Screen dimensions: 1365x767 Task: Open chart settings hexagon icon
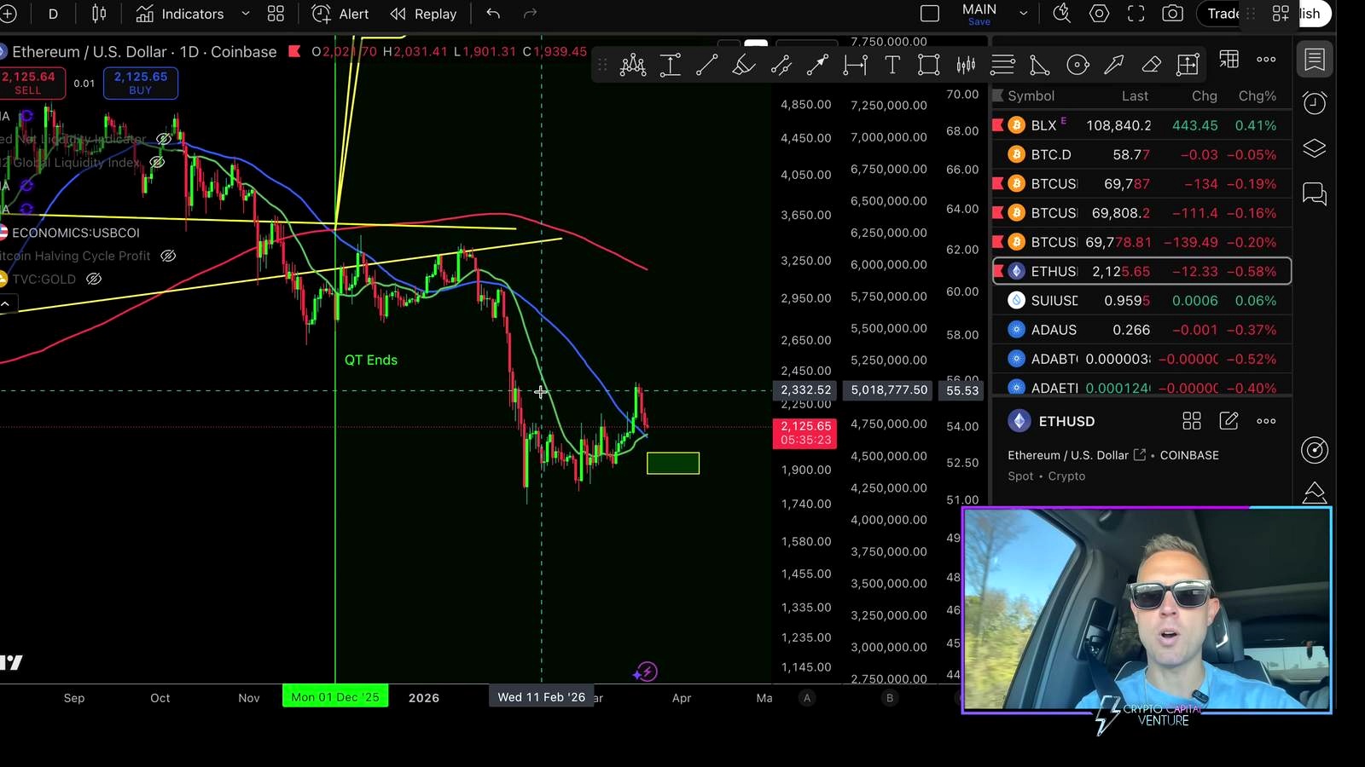pos(1099,14)
